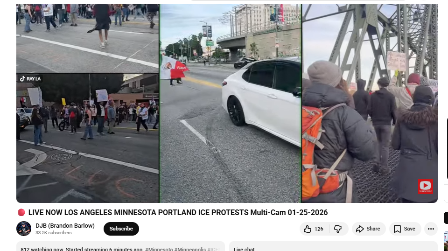Open DJB channel avatar

24,229
